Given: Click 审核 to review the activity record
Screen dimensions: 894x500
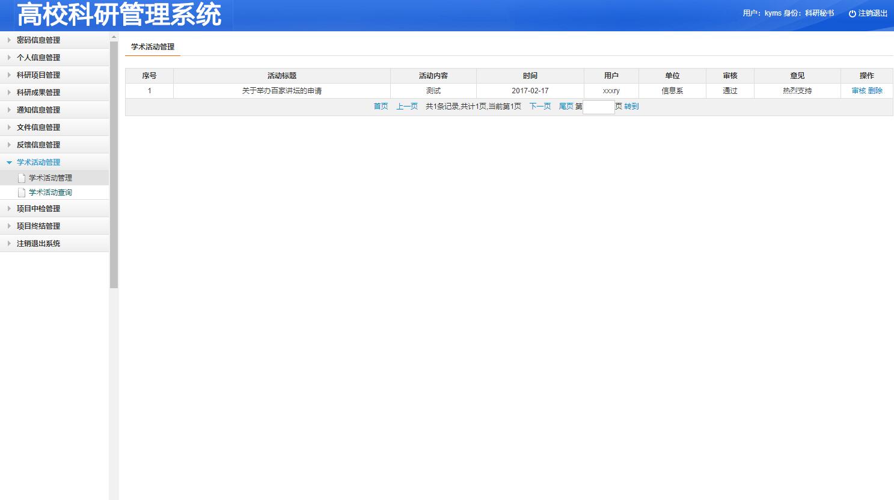Looking at the screenshot, I should pos(858,90).
